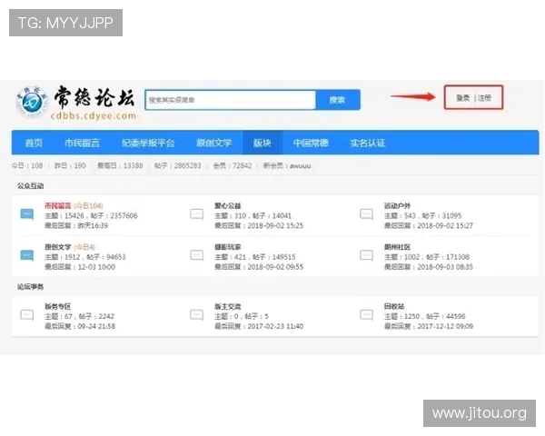Screen dimensions: 545x436
Task: Open 中国常德 in the nav bar
Action: [x=311, y=143]
